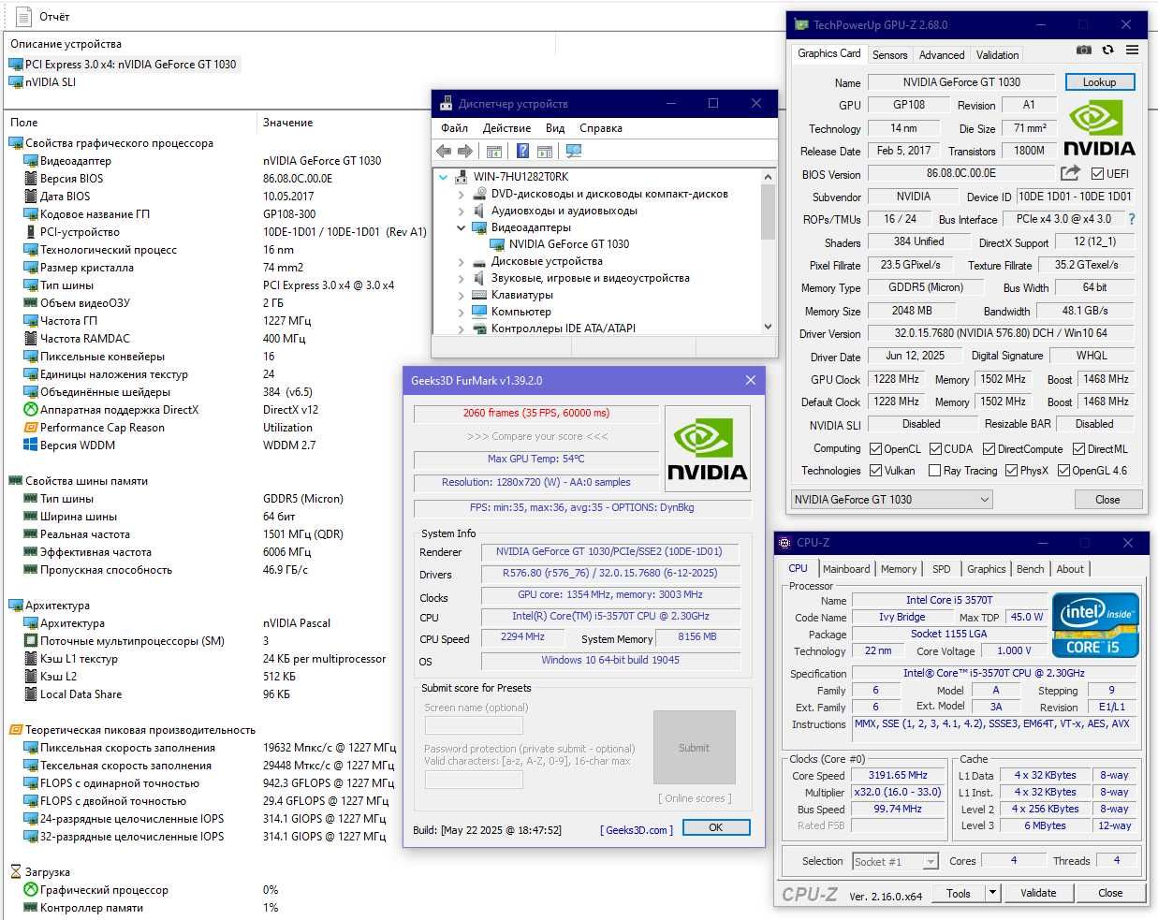Click the NVIDIA logo in FurMark window
Screen dimensions: 1158x920
707,448
